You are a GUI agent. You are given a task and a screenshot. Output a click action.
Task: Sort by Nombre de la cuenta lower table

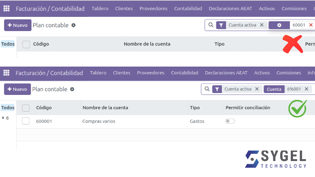[105, 108]
